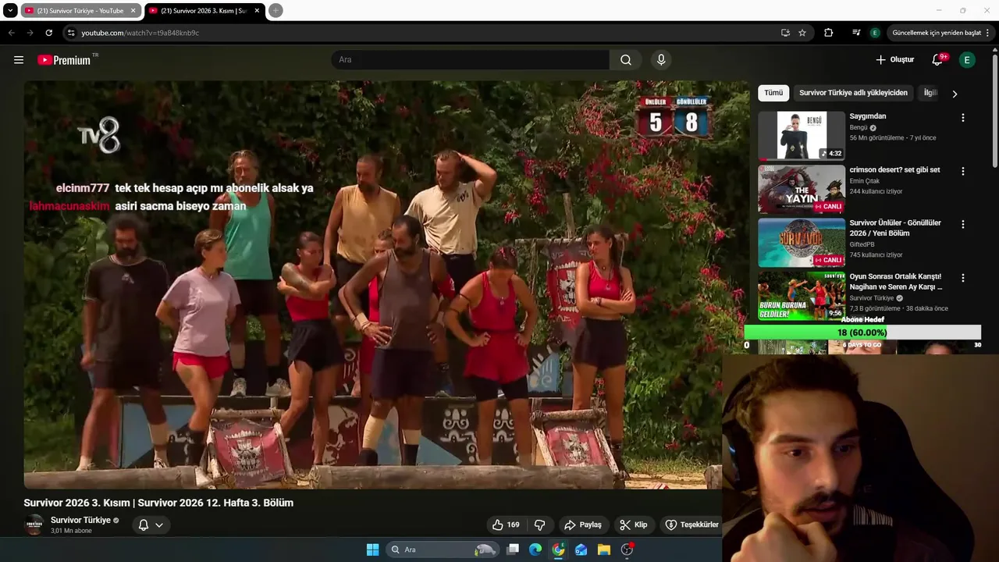Open more options for Oyun Sonrası video

(962, 277)
